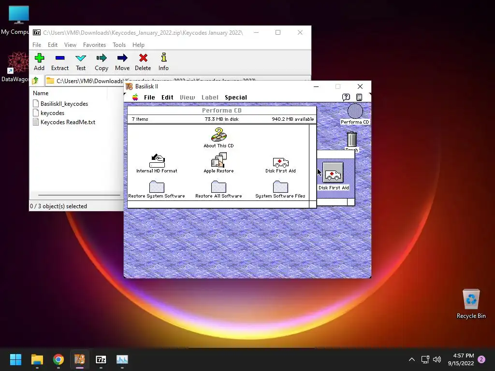Open the Mac Help balloon menu icon
Image resolution: width=495 pixels, height=371 pixels.
tap(346, 97)
